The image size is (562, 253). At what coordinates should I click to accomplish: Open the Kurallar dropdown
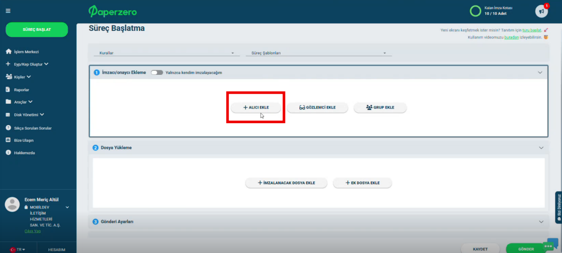163,53
